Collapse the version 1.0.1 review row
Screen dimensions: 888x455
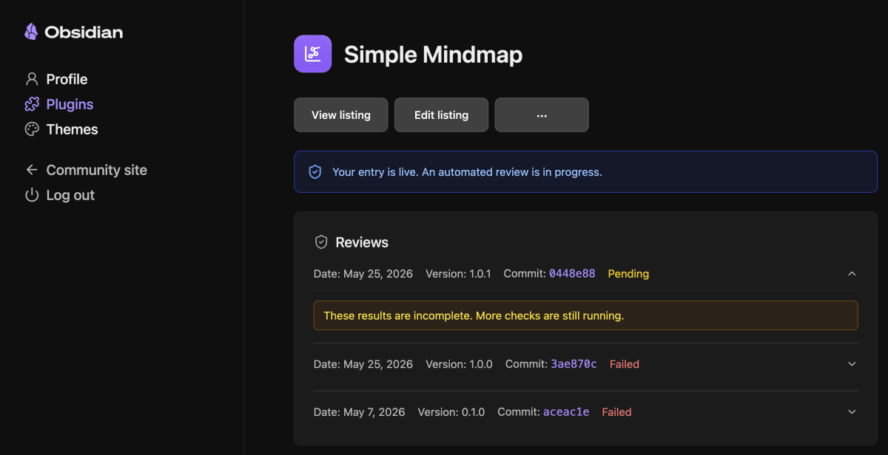pos(852,273)
